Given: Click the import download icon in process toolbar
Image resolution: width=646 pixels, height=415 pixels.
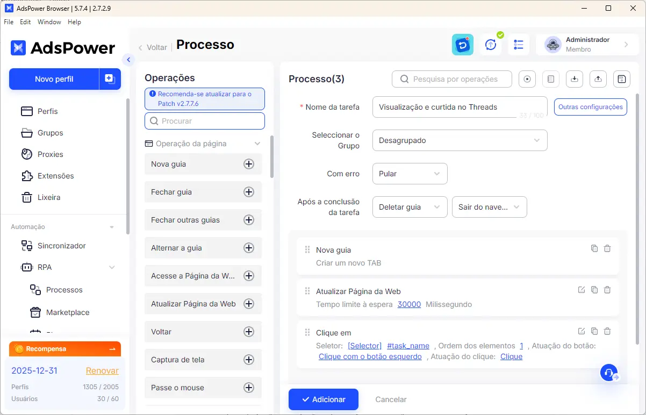Looking at the screenshot, I should pyautogui.click(x=575, y=79).
